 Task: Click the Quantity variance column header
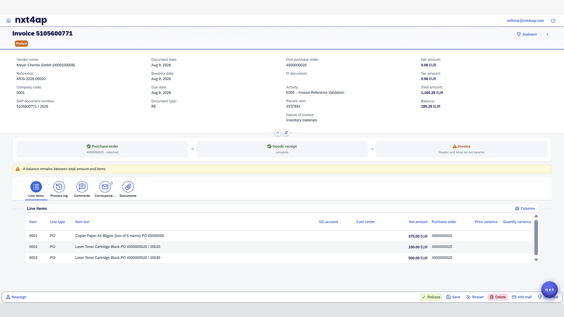[517, 222]
